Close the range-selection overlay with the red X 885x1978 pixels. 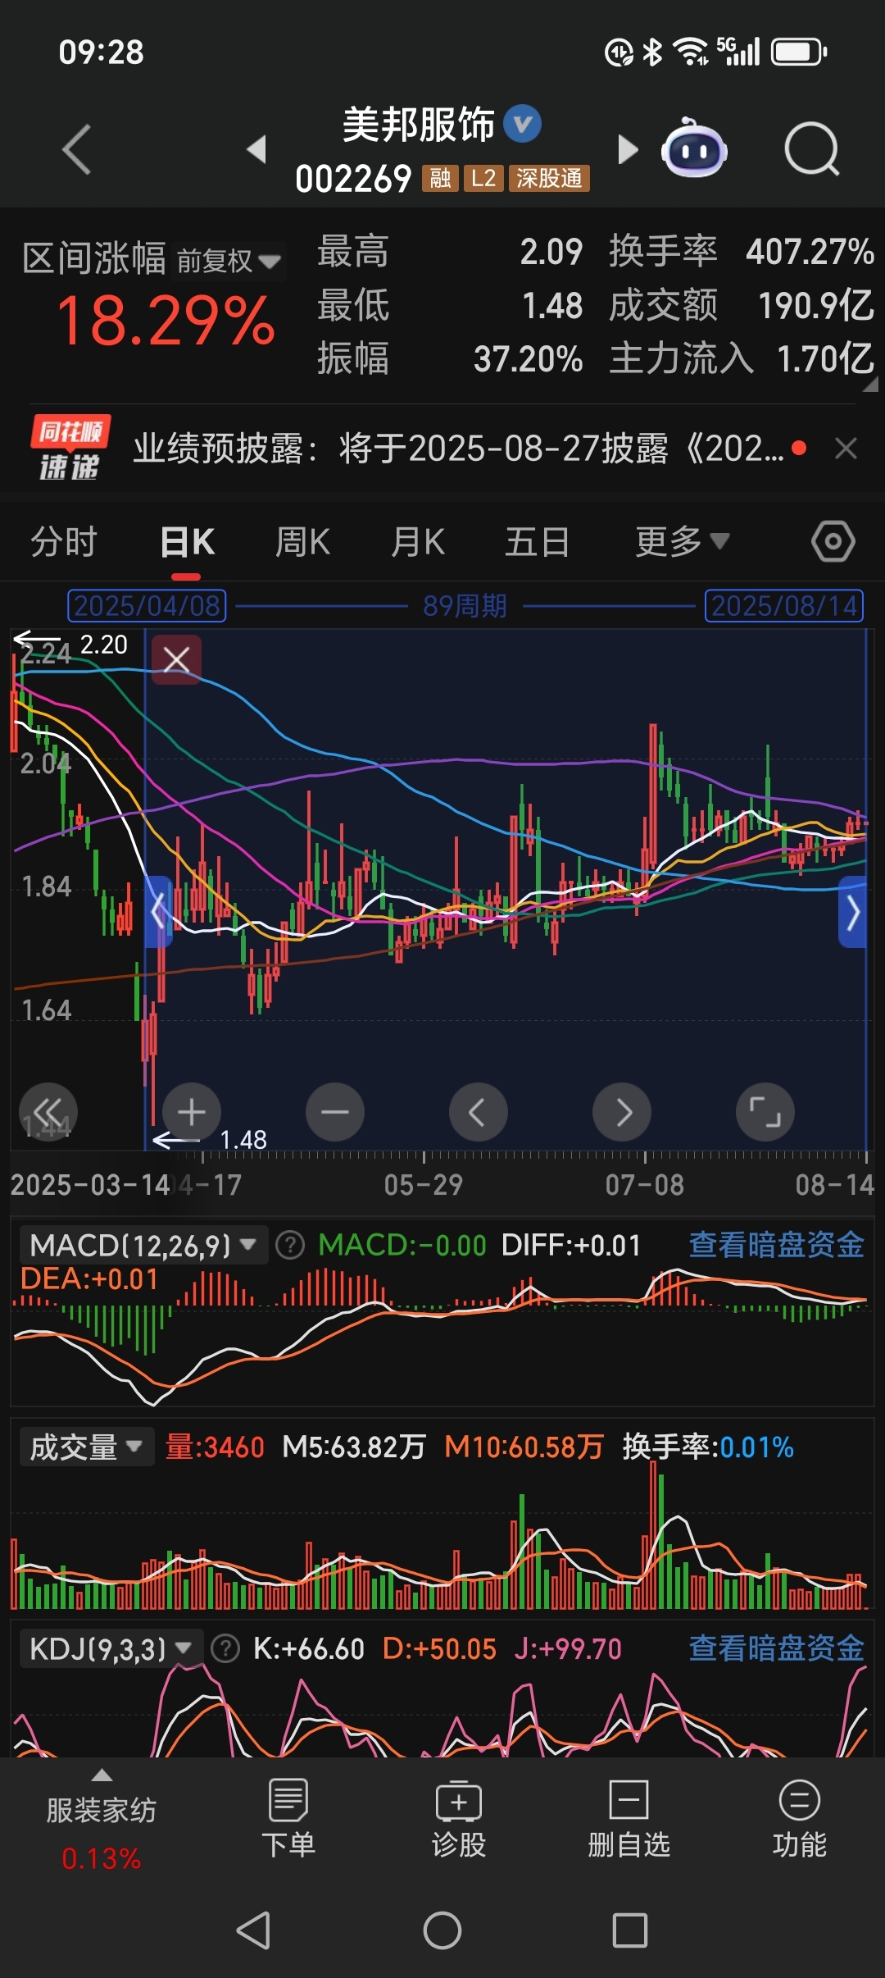click(x=176, y=659)
